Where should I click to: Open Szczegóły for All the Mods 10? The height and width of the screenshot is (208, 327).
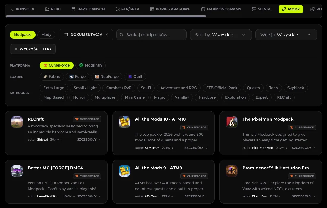(196, 148)
